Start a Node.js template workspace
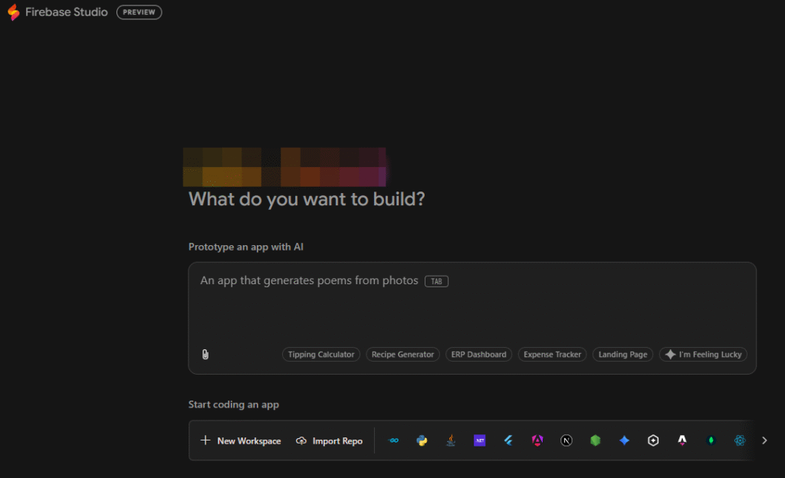The width and height of the screenshot is (785, 478). [595, 440]
